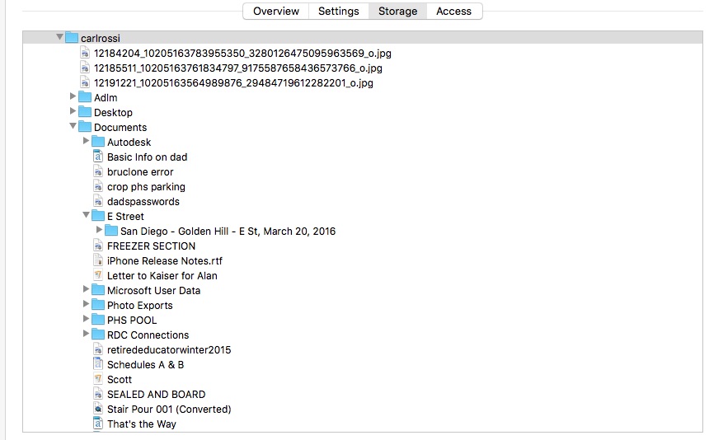Select the retirededucatorwinter2015 file
The width and height of the screenshot is (709, 440).
click(x=168, y=349)
